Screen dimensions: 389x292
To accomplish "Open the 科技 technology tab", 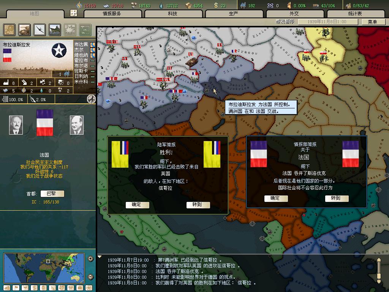I will (x=173, y=14).
